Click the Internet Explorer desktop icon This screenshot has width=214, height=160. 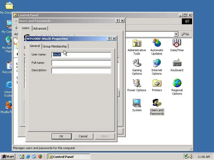[8, 89]
